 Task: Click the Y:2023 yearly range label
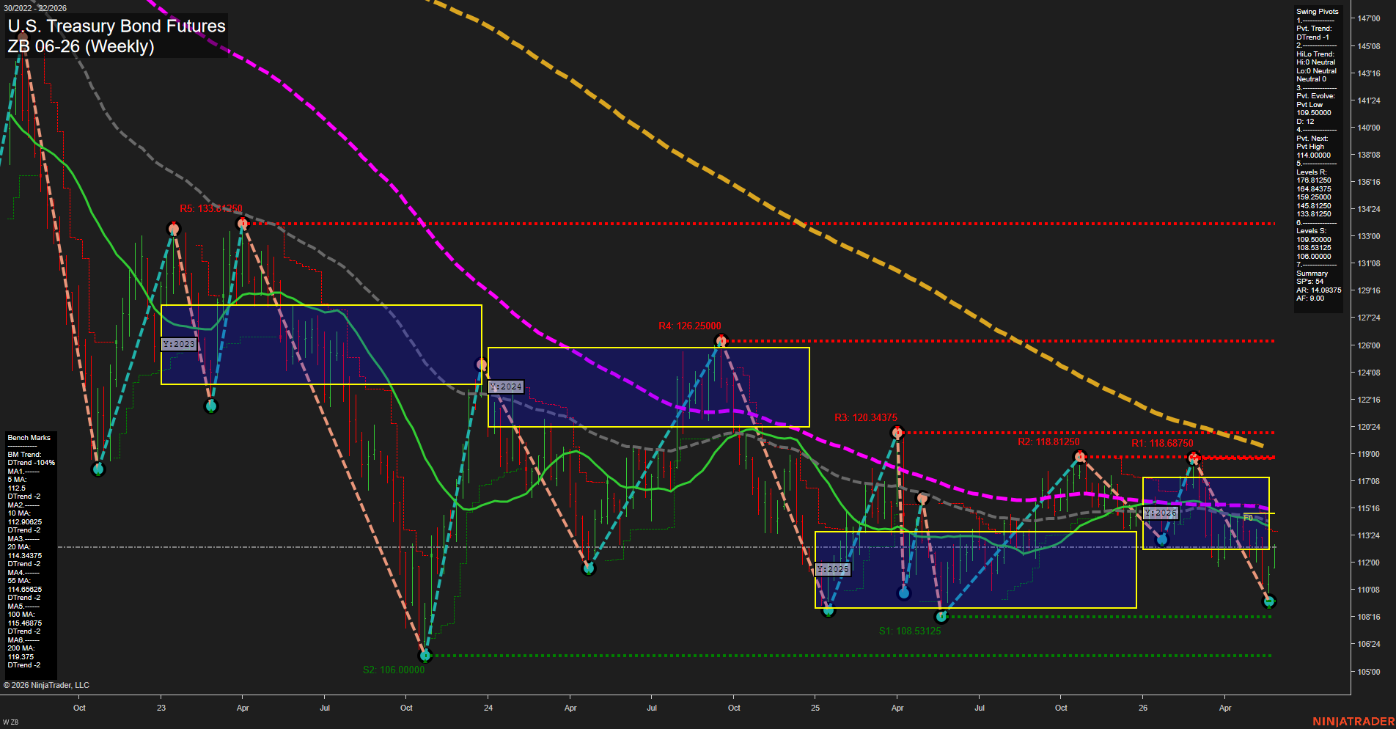point(179,344)
